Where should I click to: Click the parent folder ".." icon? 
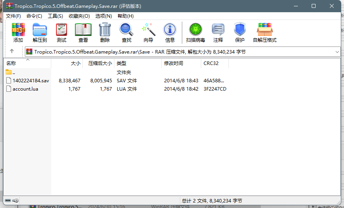pyautogui.click(x=9, y=72)
